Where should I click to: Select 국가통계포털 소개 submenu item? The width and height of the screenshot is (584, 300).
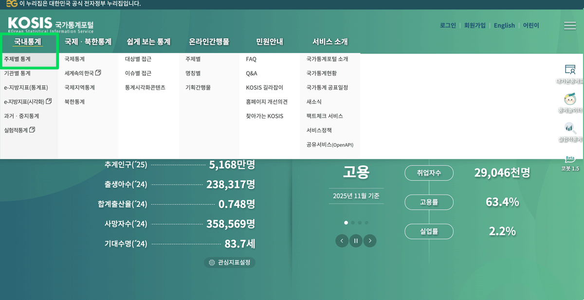pyautogui.click(x=328, y=59)
